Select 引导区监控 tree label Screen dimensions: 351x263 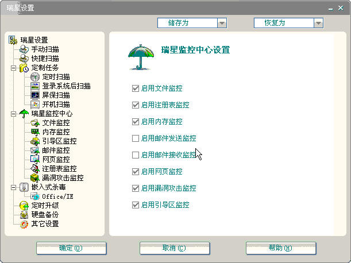59,141
